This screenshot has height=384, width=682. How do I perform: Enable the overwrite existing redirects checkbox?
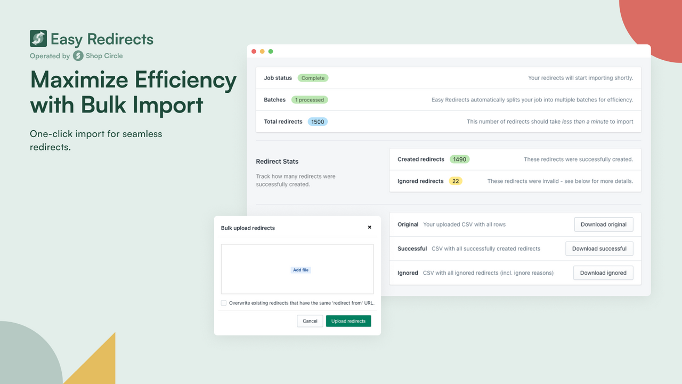click(224, 302)
